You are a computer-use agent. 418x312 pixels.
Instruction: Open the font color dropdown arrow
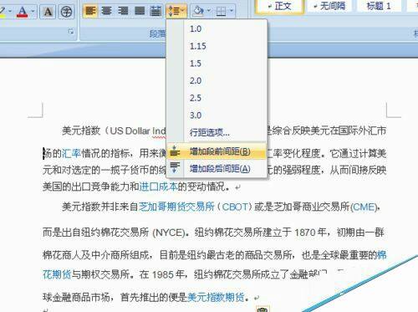(33, 12)
